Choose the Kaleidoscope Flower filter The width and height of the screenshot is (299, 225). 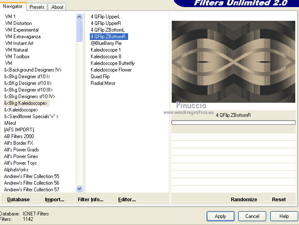pos(111,70)
